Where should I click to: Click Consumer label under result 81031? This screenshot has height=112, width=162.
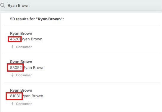[x=24, y=104]
